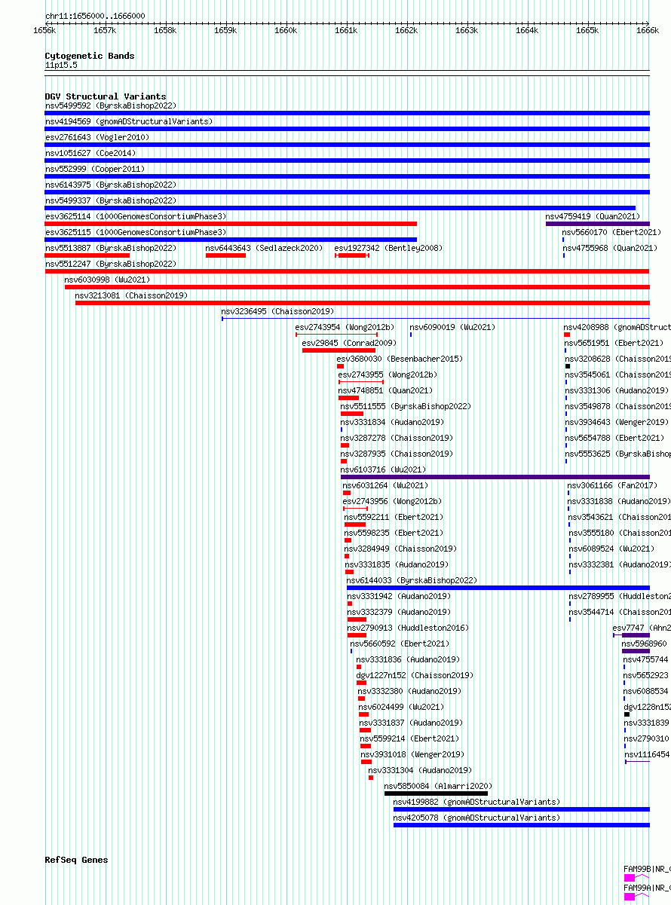Viewport: 671px width, 905px height.
Task: Open nsv3287278 (Chaisson2019) label
Action: click(397, 439)
